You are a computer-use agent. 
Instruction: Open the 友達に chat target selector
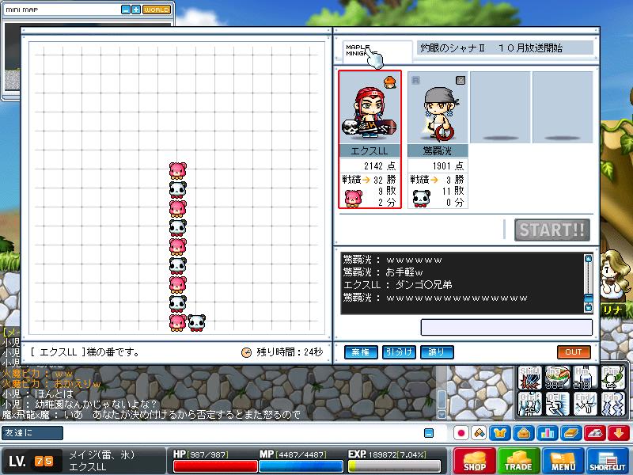pyautogui.click(x=32, y=432)
